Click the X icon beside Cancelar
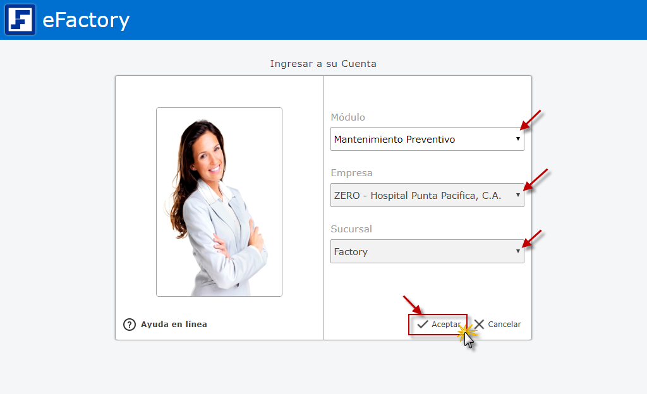Viewport: 647px width, 394px height. point(480,325)
